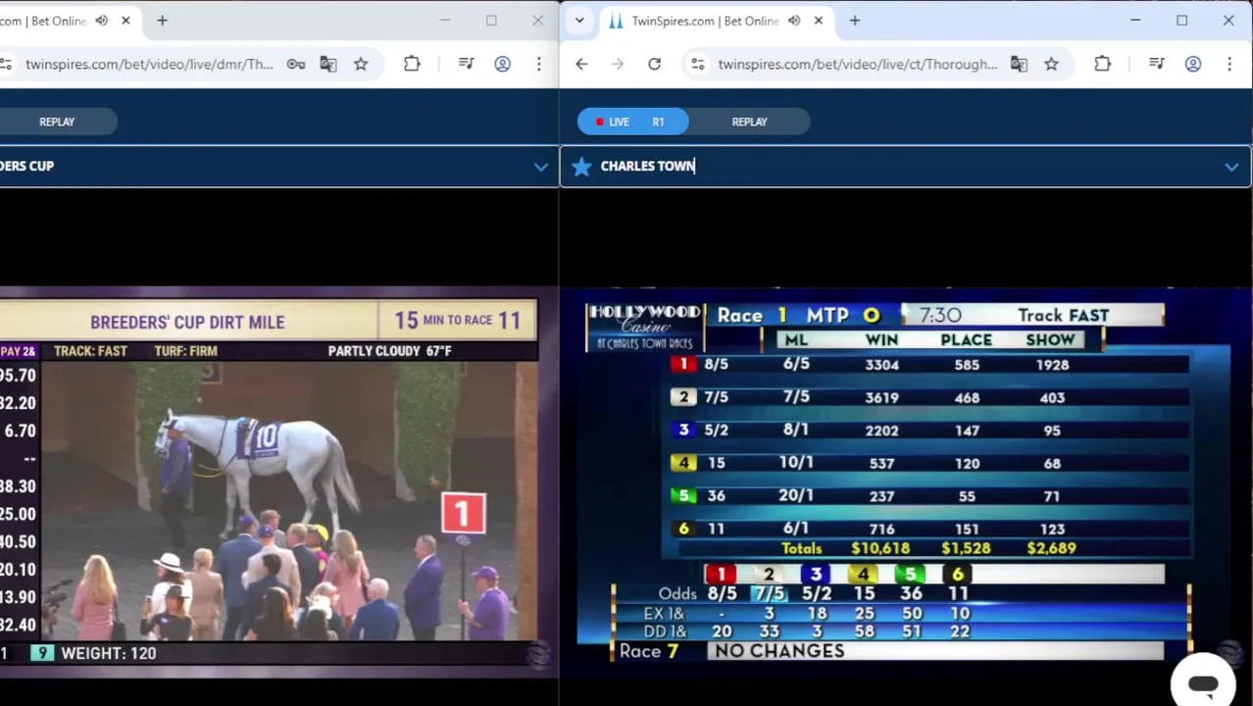Click the right window address bar URL
1253x706 pixels.
[857, 64]
